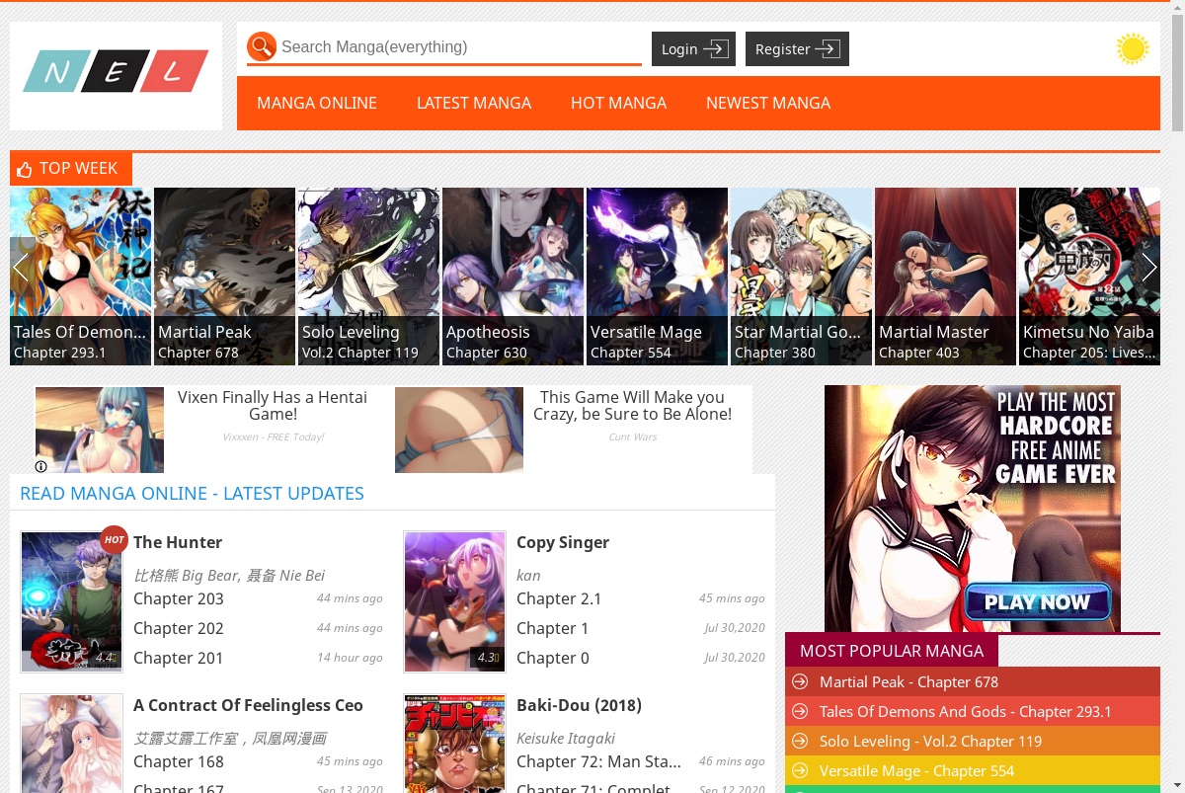Click arrow icon beside Tales Of Demons And Gods
Image resolution: width=1185 pixels, height=793 pixels.
click(x=800, y=712)
